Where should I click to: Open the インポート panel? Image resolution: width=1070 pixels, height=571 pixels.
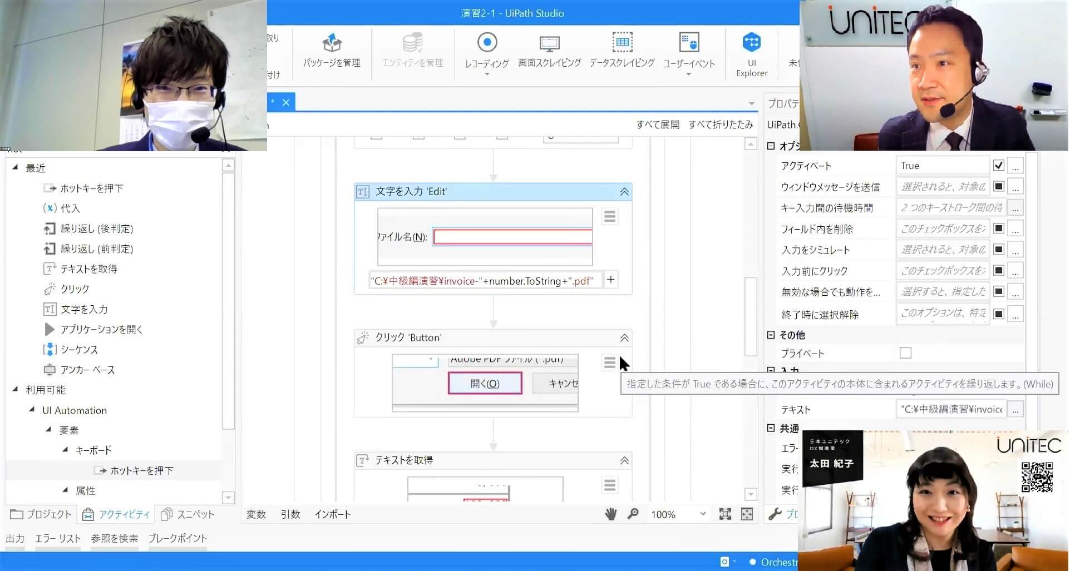(333, 514)
